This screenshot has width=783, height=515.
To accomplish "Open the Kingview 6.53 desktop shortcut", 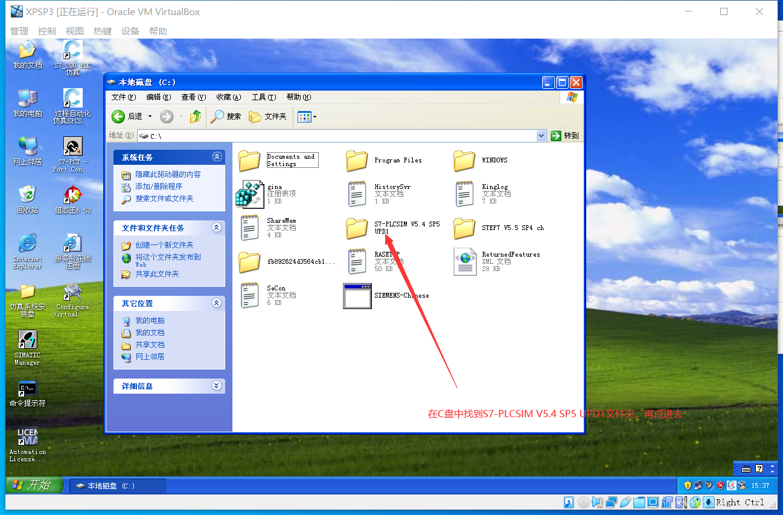I will click(x=72, y=199).
